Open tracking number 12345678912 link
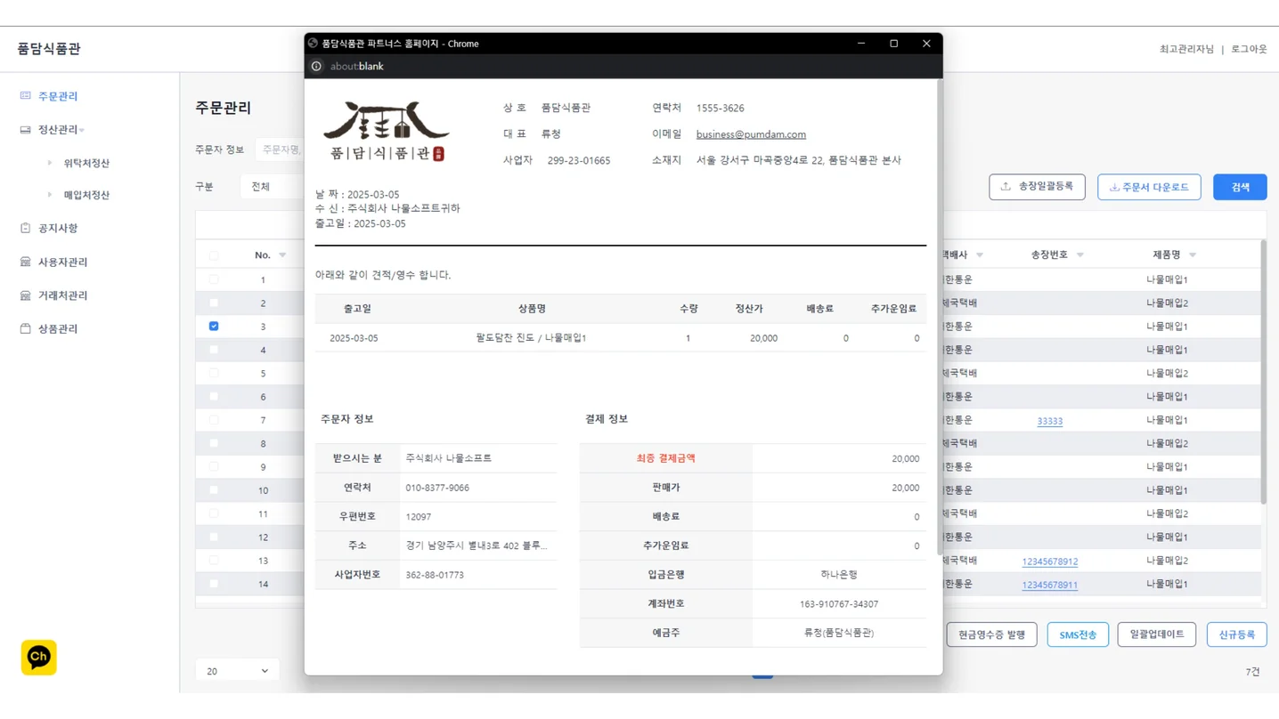1279x719 pixels. pyautogui.click(x=1049, y=561)
